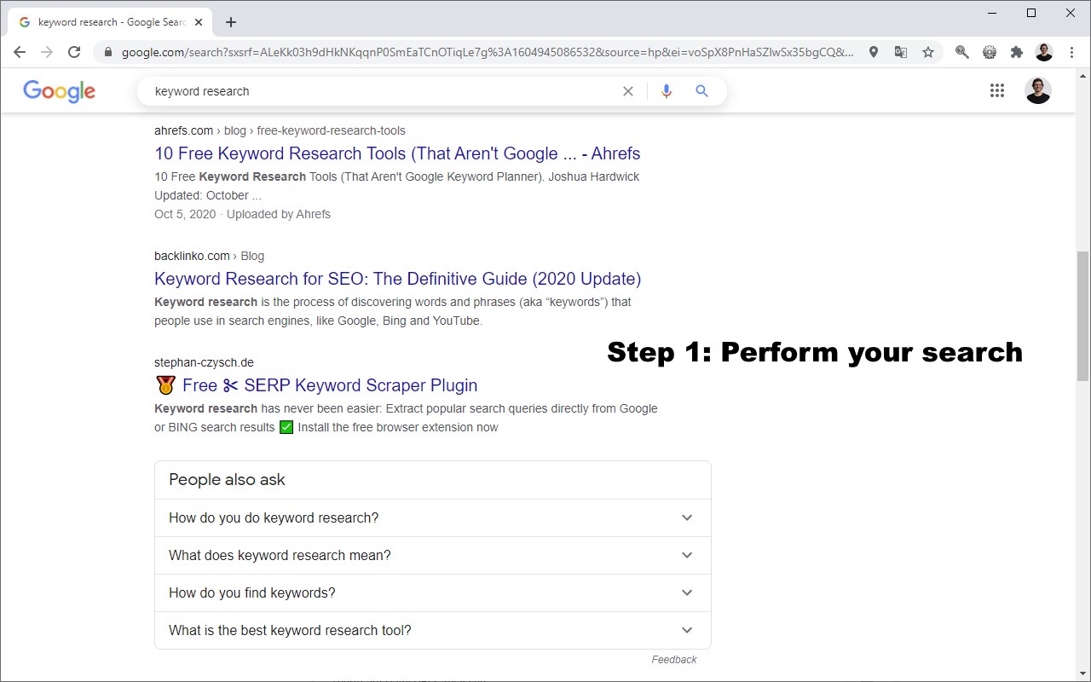
Task: Submit search with blue magnifier icon
Action: tap(701, 91)
